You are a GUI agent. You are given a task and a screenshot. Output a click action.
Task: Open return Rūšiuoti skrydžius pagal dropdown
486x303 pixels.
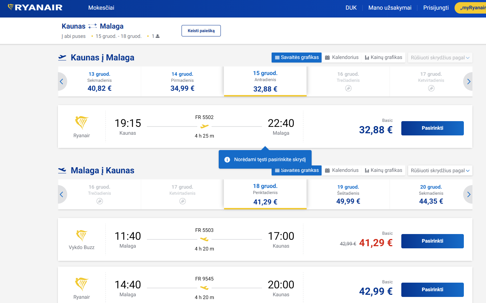[440, 170]
